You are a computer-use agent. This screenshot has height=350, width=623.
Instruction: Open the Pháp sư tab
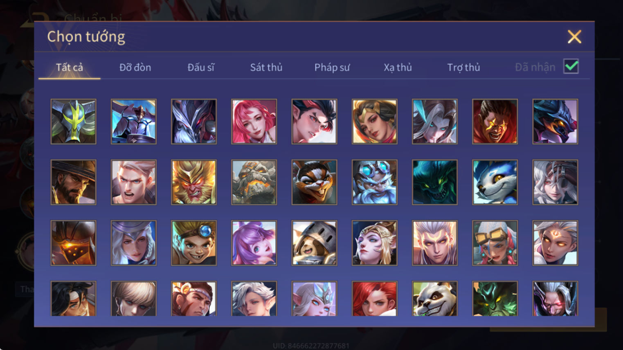pyautogui.click(x=332, y=67)
